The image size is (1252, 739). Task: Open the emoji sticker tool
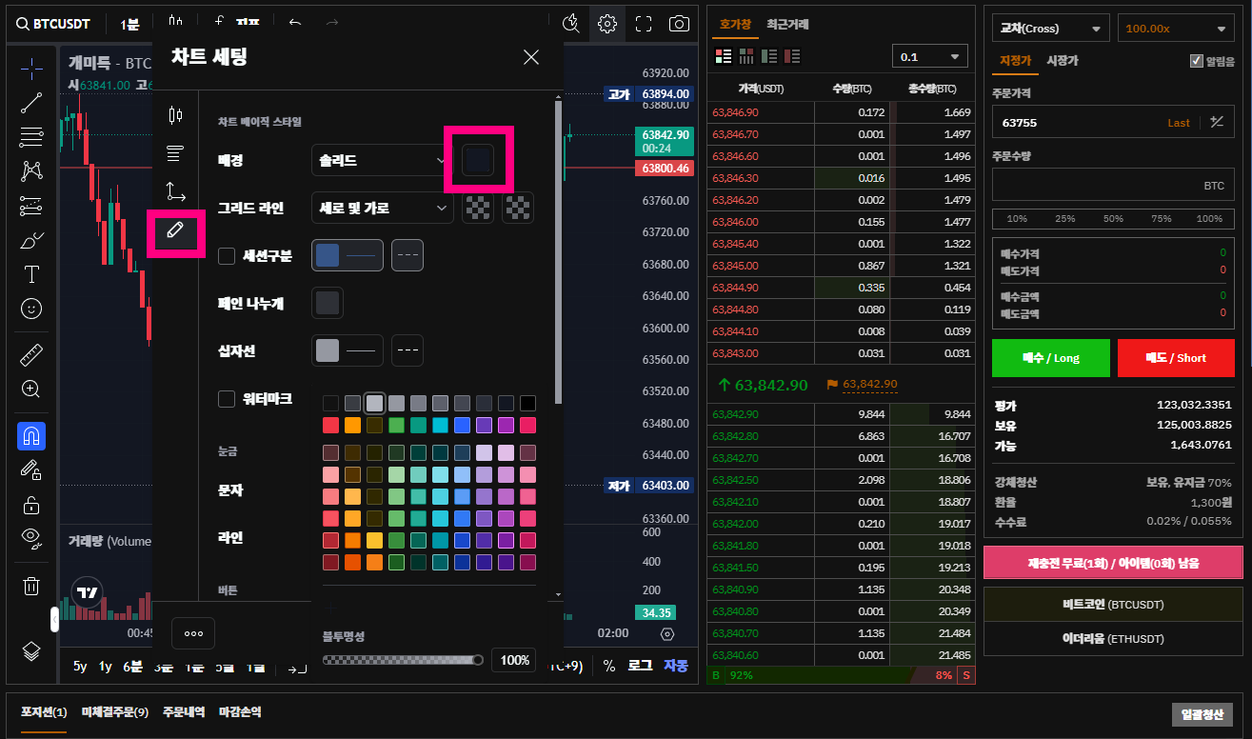click(x=31, y=309)
